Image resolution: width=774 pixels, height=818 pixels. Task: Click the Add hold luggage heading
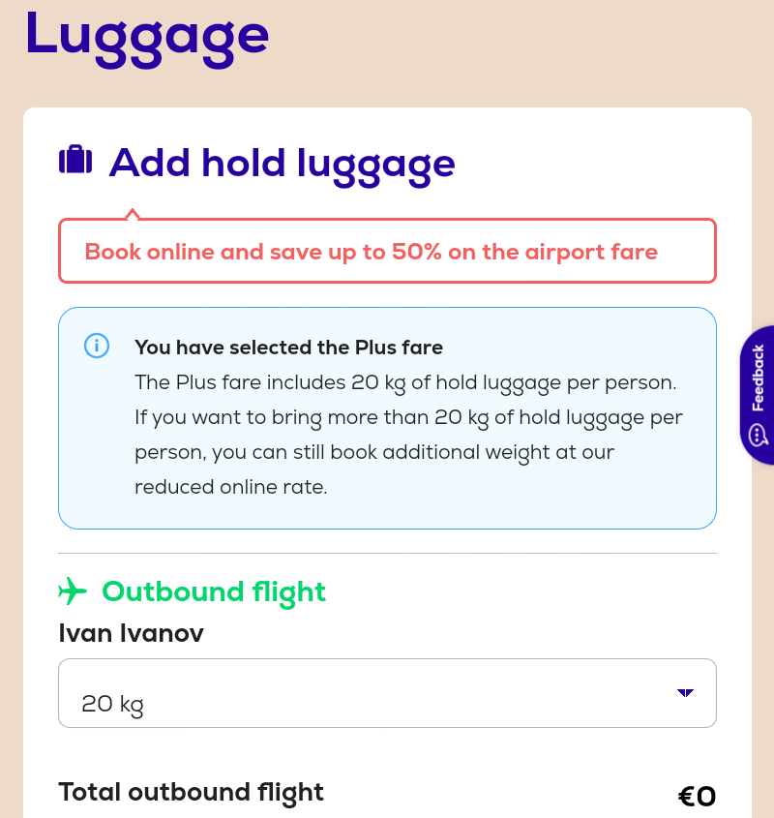(282, 165)
